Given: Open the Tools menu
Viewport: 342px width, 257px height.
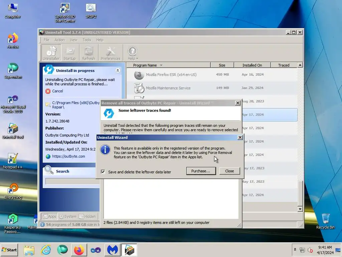Looking at the screenshot, I should [87, 40].
